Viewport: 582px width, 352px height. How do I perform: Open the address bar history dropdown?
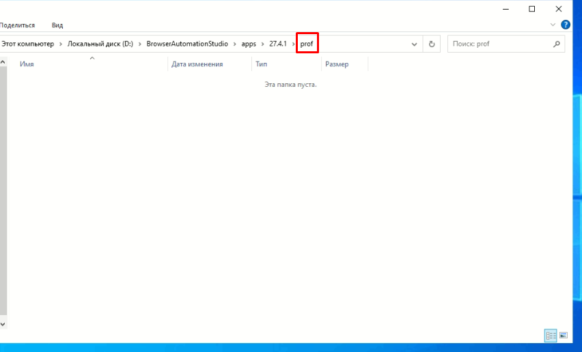tap(414, 44)
